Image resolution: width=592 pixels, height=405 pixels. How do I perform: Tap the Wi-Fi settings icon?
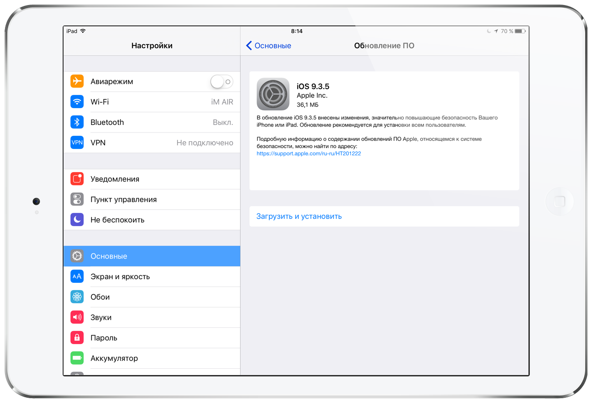click(77, 102)
